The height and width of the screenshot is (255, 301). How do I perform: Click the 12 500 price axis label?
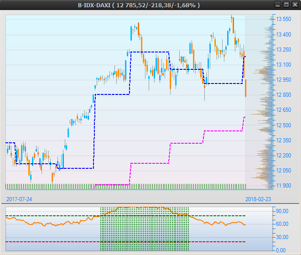pos(284,125)
